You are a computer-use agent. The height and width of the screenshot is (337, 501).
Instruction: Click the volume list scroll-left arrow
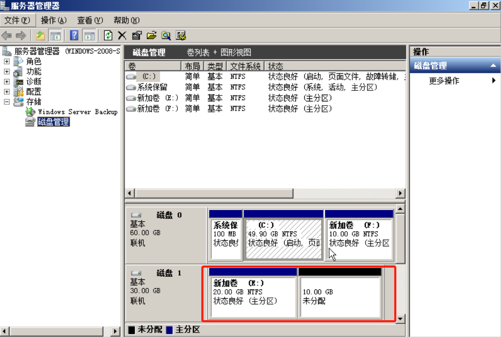click(x=130, y=193)
